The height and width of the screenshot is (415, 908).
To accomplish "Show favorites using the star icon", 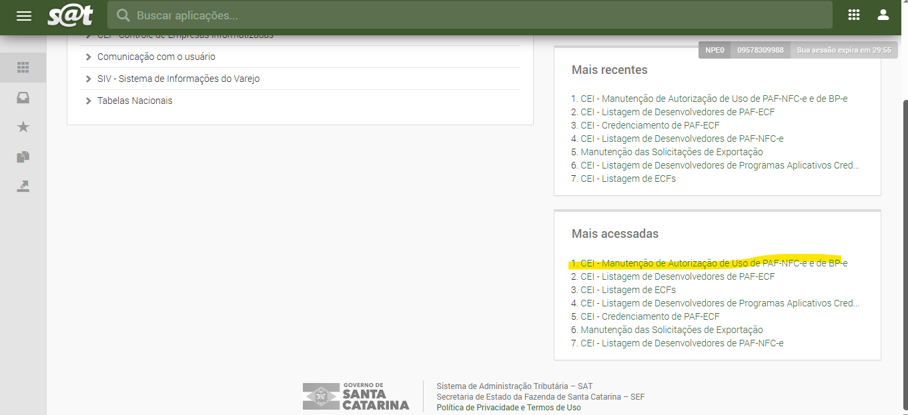I will 23,127.
